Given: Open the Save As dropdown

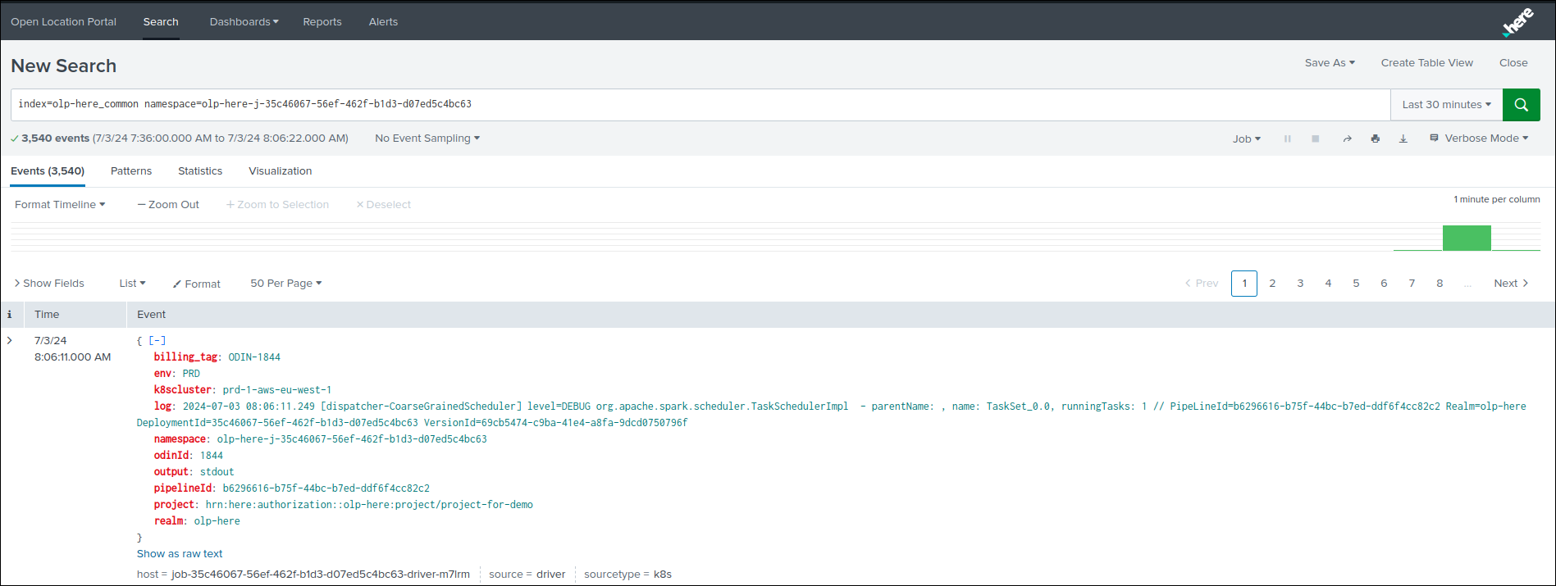Looking at the screenshot, I should click(x=1330, y=63).
